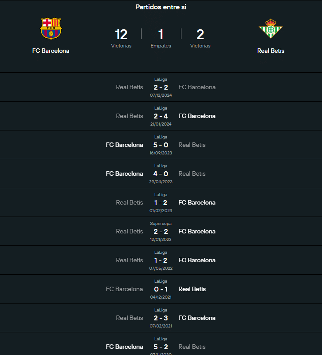This screenshot has width=322, height=355.
Task: Click Real Betis name on the 07/12/2024 row
Action: pyautogui.click(x=130, y=87)
